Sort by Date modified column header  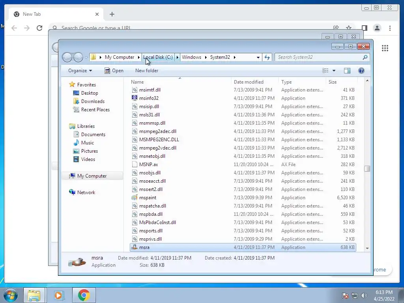(249, 82)
